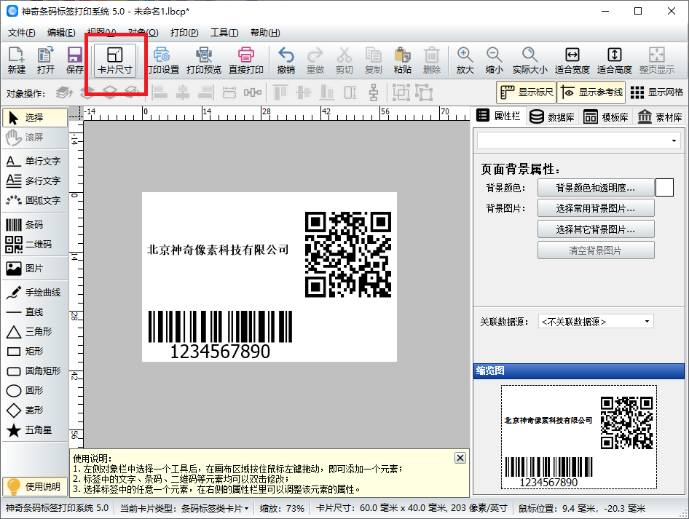Open the 工具(T) menu
689x519 pixels.
coord(224,33)
